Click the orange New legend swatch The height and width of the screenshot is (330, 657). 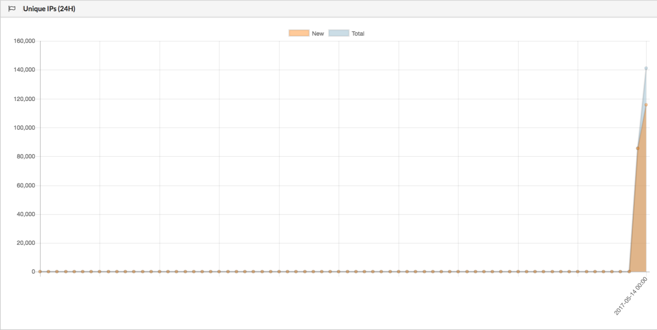299,33
